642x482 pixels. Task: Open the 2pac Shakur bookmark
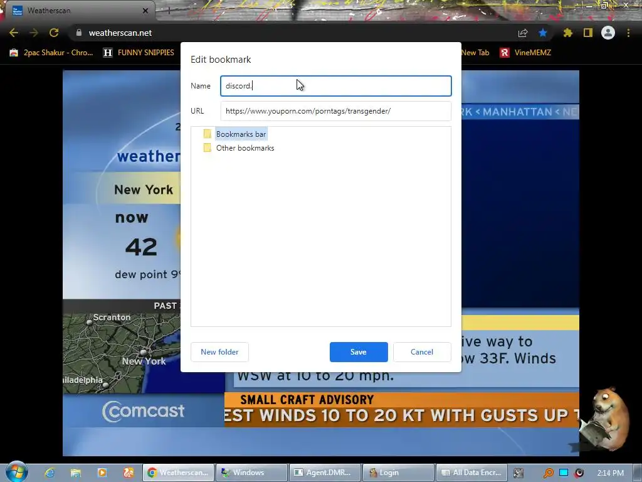point(51,53)
